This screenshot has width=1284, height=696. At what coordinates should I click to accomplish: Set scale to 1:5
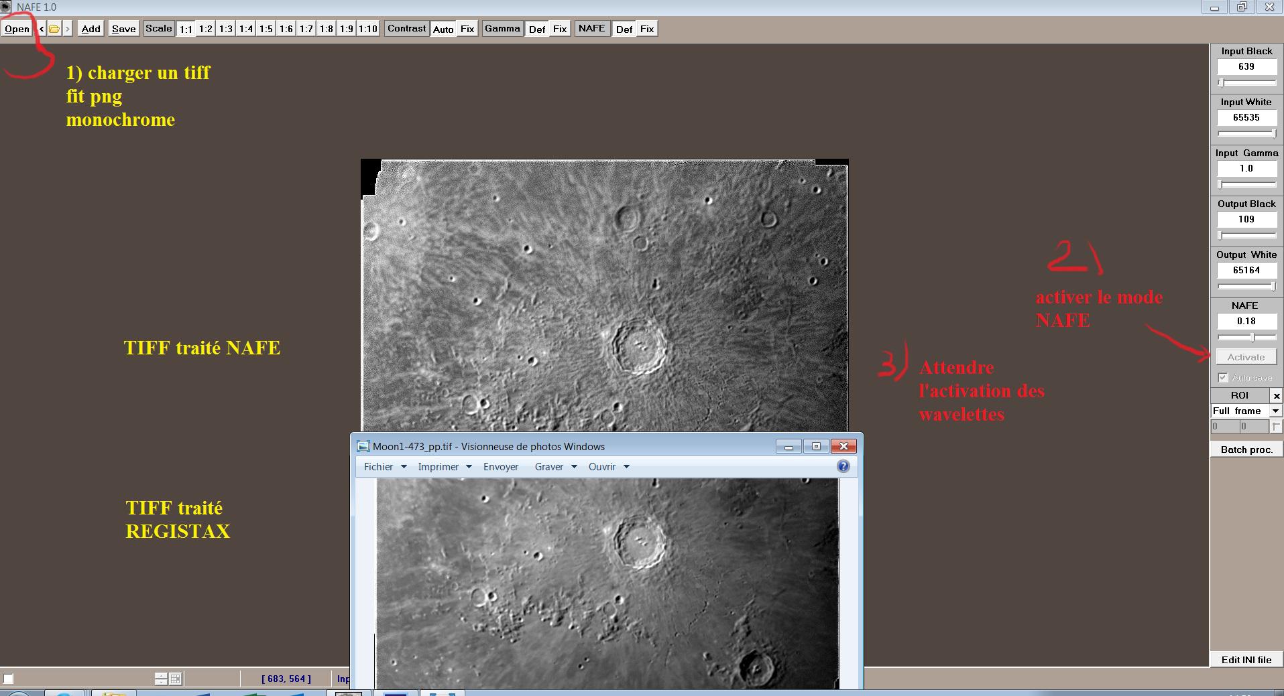click(266, 29)
